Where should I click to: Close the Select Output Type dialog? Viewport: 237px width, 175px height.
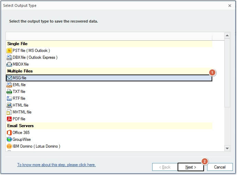[230, 5]
